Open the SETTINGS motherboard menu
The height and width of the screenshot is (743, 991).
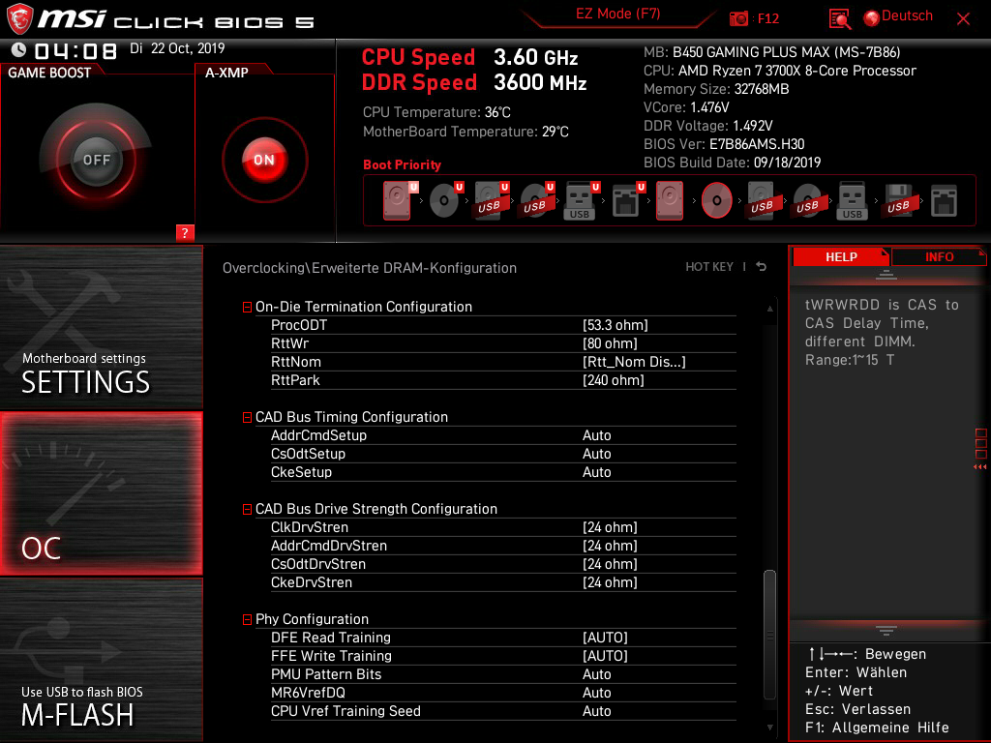pyautogui.click(x=101, y=327)
